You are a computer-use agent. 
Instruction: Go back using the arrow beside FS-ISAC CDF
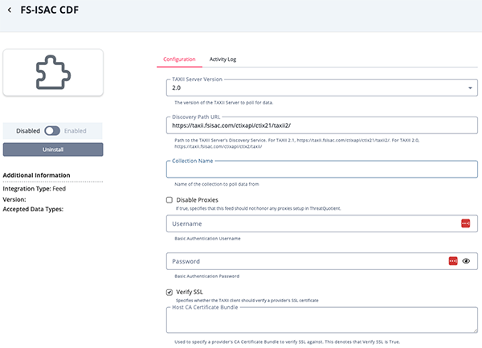10,10
